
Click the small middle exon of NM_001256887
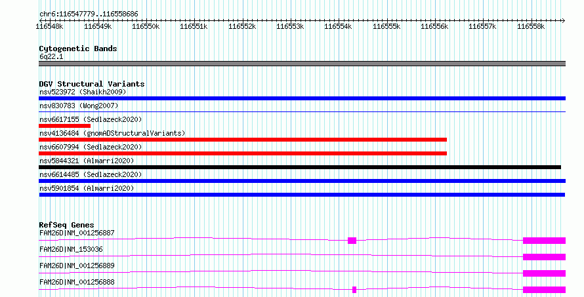(x=352, y=241)
